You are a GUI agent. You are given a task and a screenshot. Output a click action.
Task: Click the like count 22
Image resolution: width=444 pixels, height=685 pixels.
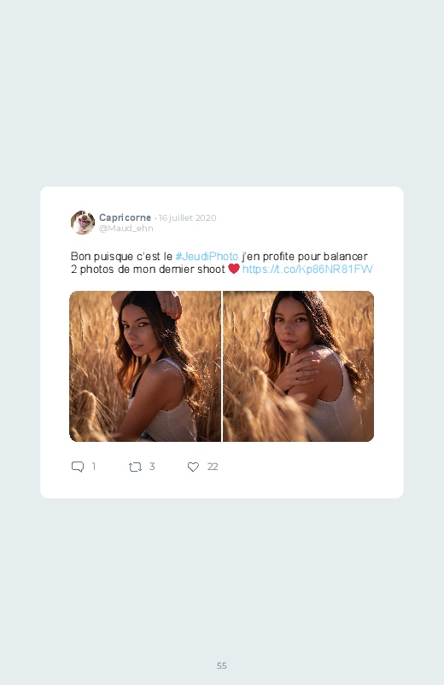click(213, 467)
